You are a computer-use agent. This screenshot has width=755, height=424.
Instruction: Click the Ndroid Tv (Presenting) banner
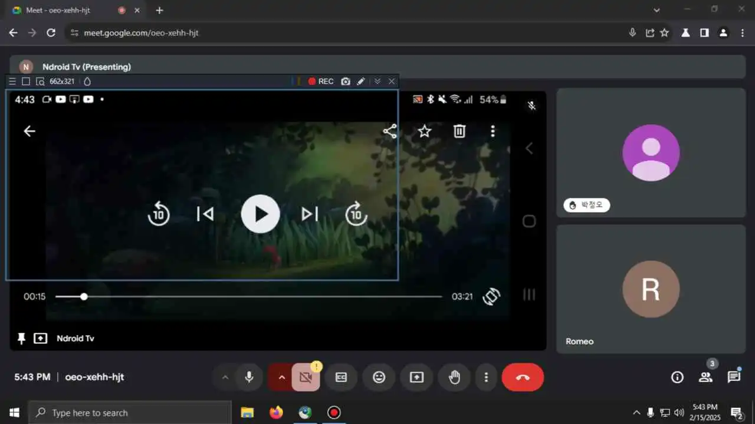[x=377, y=67]
